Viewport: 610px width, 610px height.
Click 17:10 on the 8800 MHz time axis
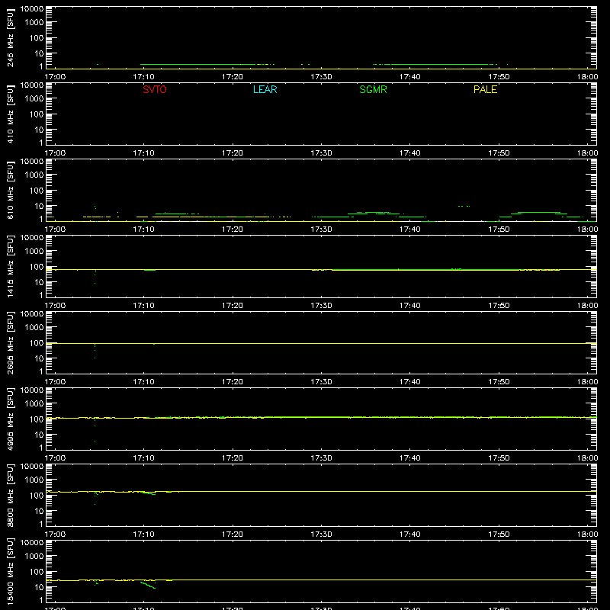143,535
